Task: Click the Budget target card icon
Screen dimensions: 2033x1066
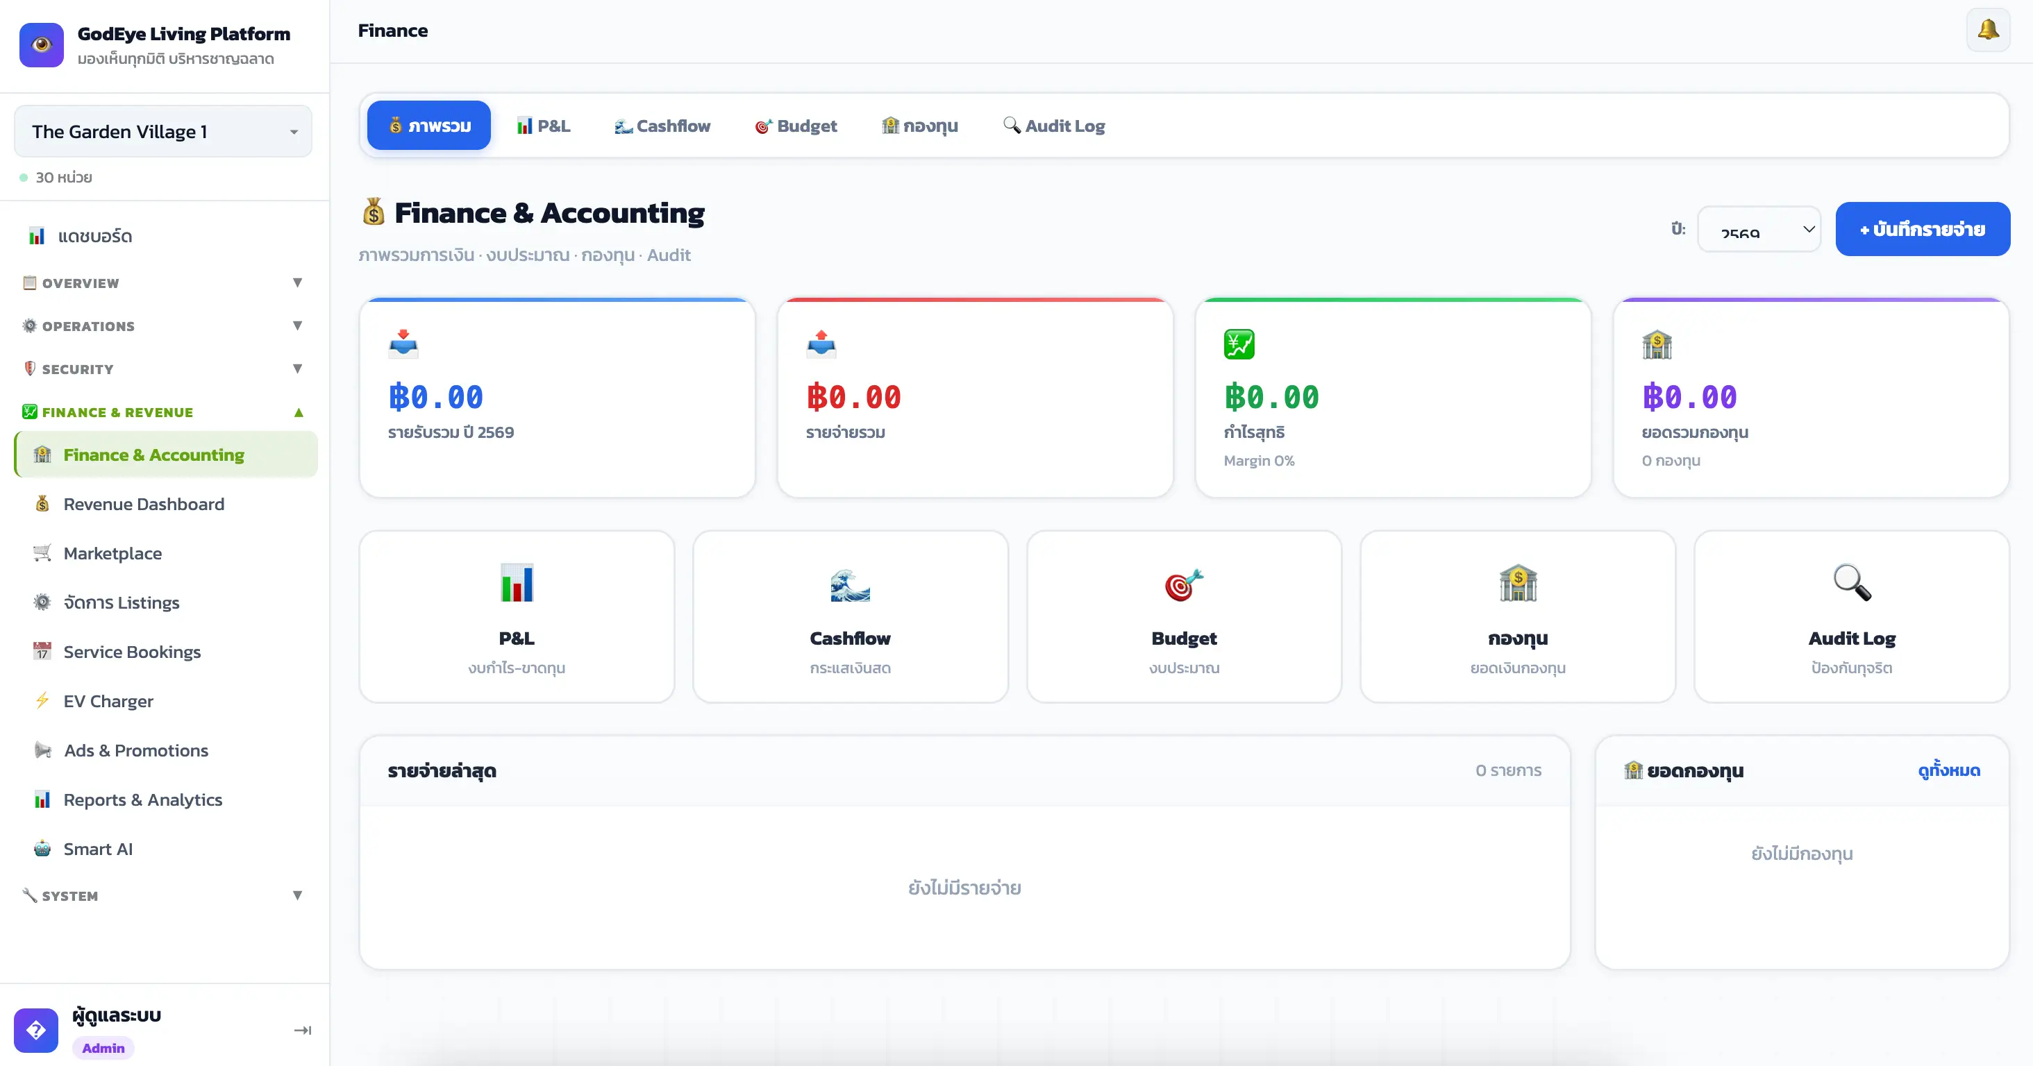Action: (x=1184, y=584)
